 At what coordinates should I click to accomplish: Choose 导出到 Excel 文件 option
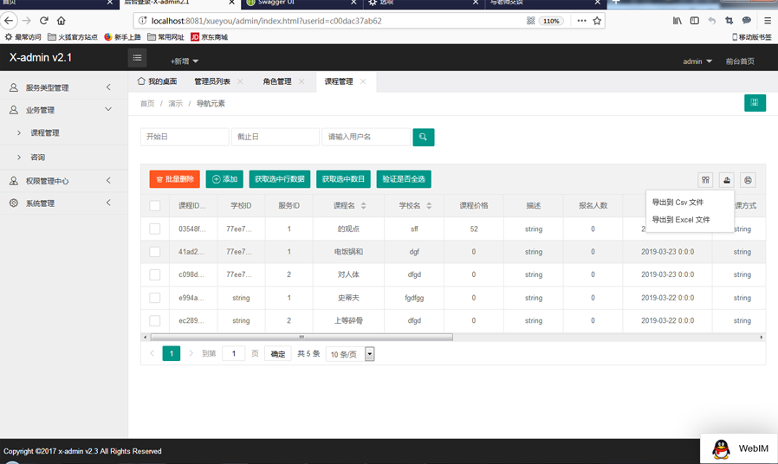[x=681, y=220]
